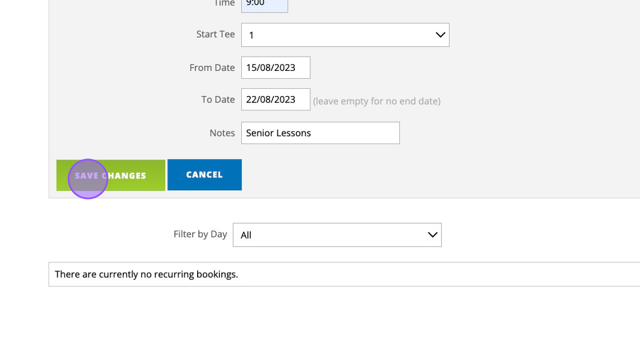Focus the Time field showing 9:00
The width and height of the screenshot is (640, 358).
click(x=264, y=4)
